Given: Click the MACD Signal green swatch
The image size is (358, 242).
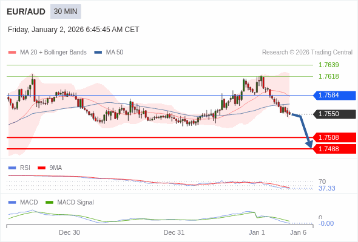Looking at the screenshot, I should [x=49, y=203].
